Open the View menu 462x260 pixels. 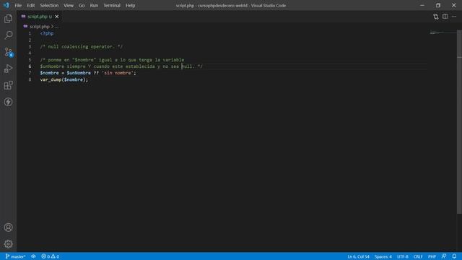(x=69, y=5)
